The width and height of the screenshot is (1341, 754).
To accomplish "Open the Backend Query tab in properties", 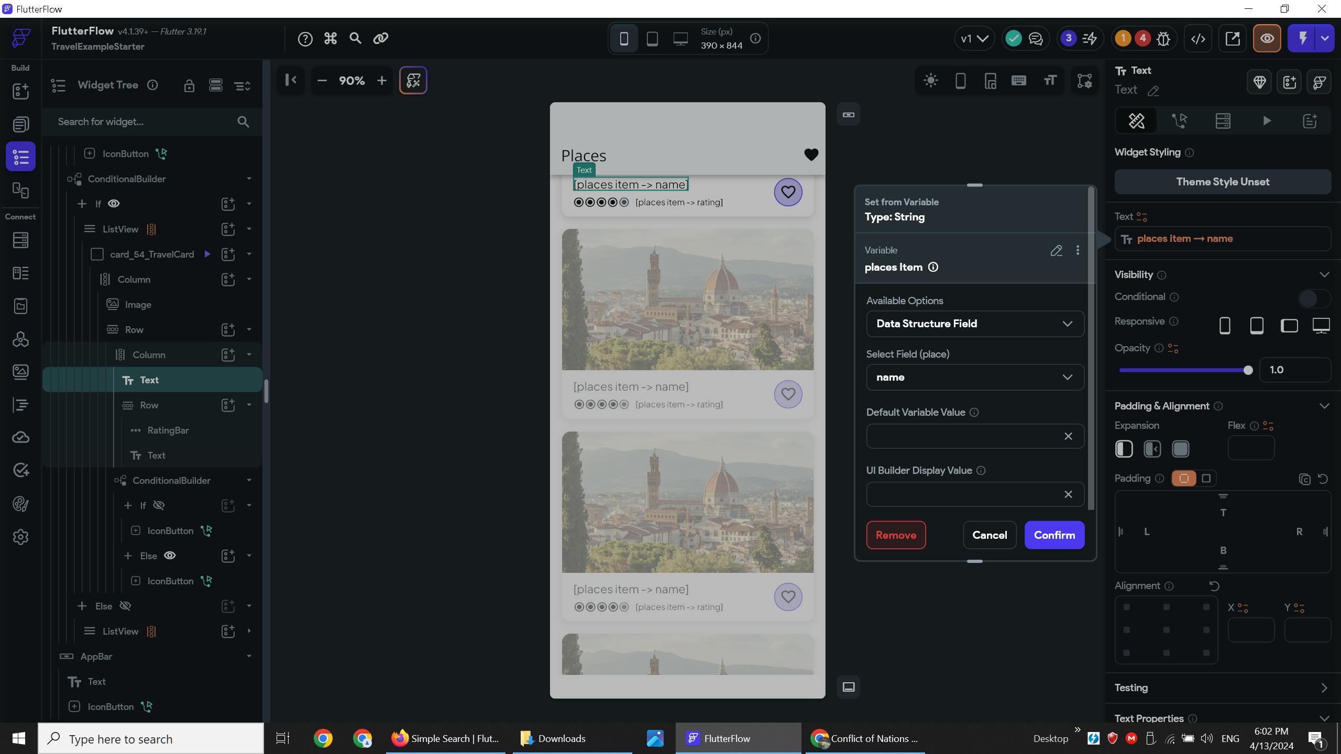I will pyautogui.click(x=1223, y=121).
